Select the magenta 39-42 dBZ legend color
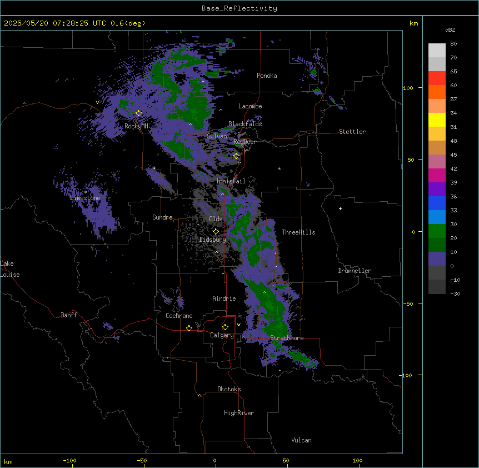The height and width of the screenshot is (468, 479). pyautogui.click(x=437, y=176)
